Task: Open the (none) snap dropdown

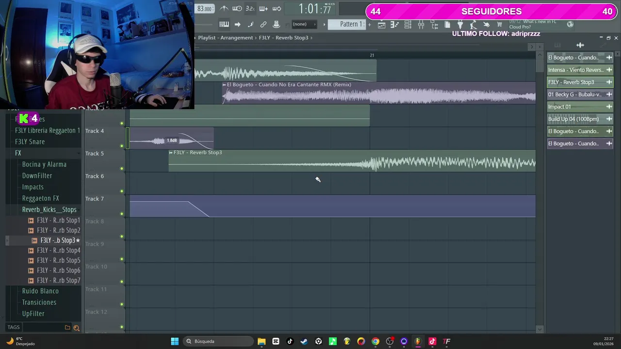Action: click(x=304, y=24)
